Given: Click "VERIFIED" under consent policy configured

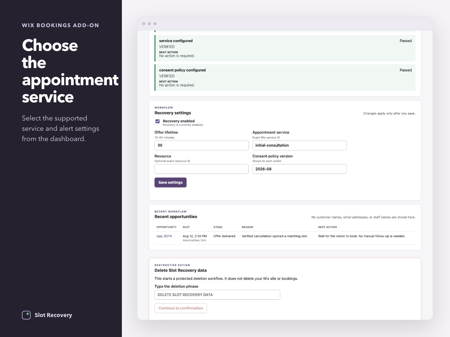Looking at the screenshot, I should coord(167,76).
